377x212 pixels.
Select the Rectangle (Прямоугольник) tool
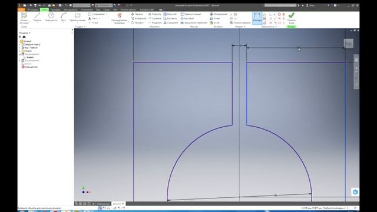(77, 18)
